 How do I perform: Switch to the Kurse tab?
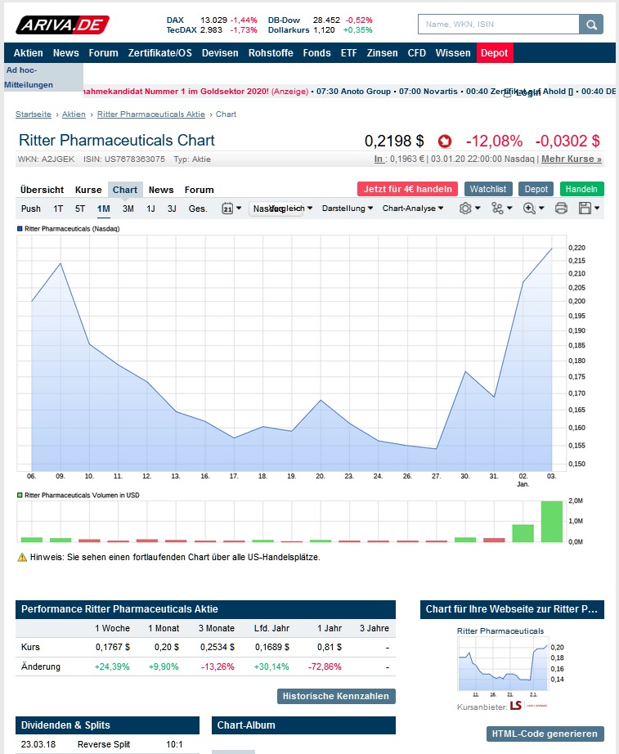coord(88,190)
